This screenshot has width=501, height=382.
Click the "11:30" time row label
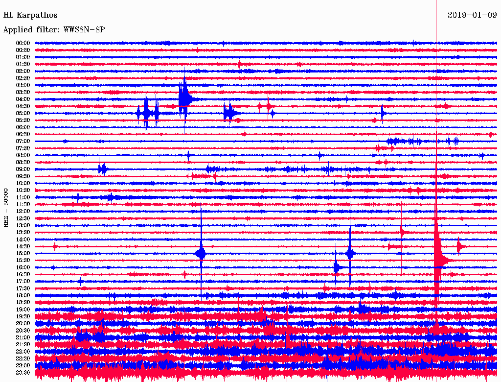(23, 204)
